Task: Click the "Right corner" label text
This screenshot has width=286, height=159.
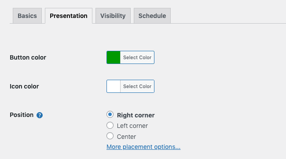Action: [136, 115]
